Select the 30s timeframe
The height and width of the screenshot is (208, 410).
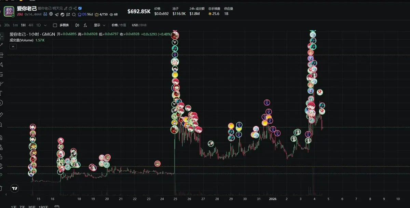[x=7, y=25]
